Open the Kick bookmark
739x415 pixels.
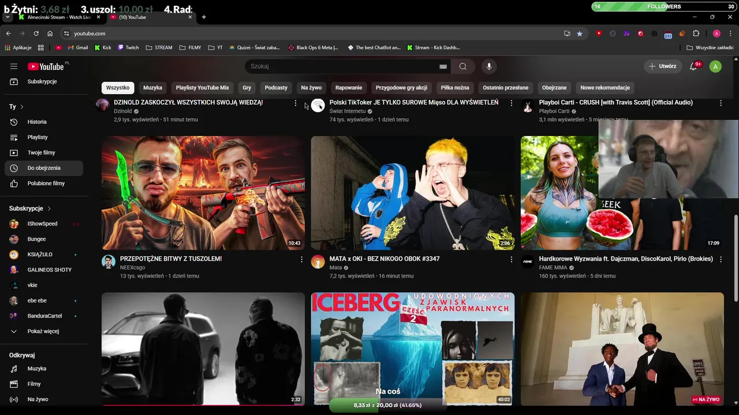click(x=103, y=48)
